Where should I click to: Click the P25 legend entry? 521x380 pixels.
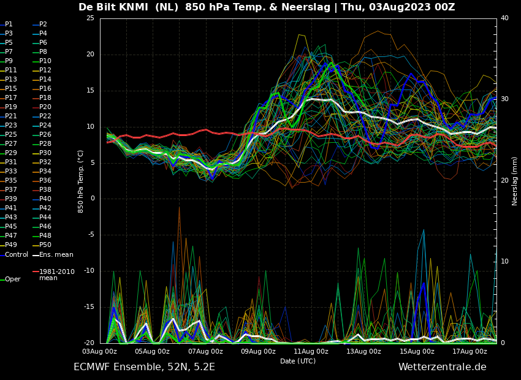tap(11, 135)
